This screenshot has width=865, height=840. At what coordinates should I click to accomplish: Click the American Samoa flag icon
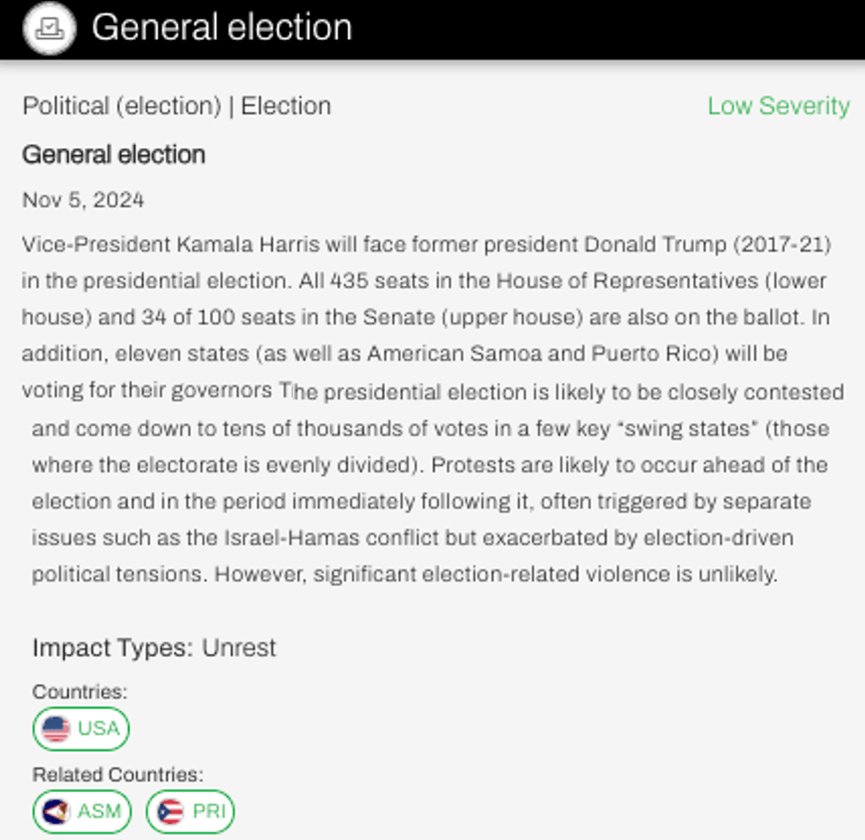click(x=56, y=811)
